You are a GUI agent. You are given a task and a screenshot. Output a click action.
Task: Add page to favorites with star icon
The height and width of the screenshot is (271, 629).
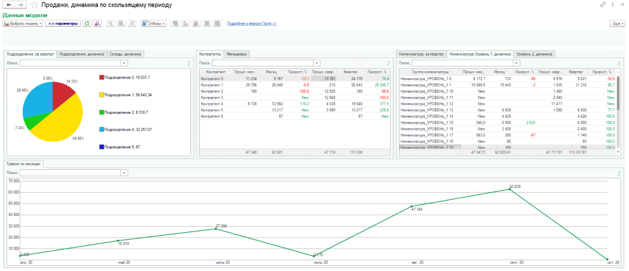tap(33, 5)
